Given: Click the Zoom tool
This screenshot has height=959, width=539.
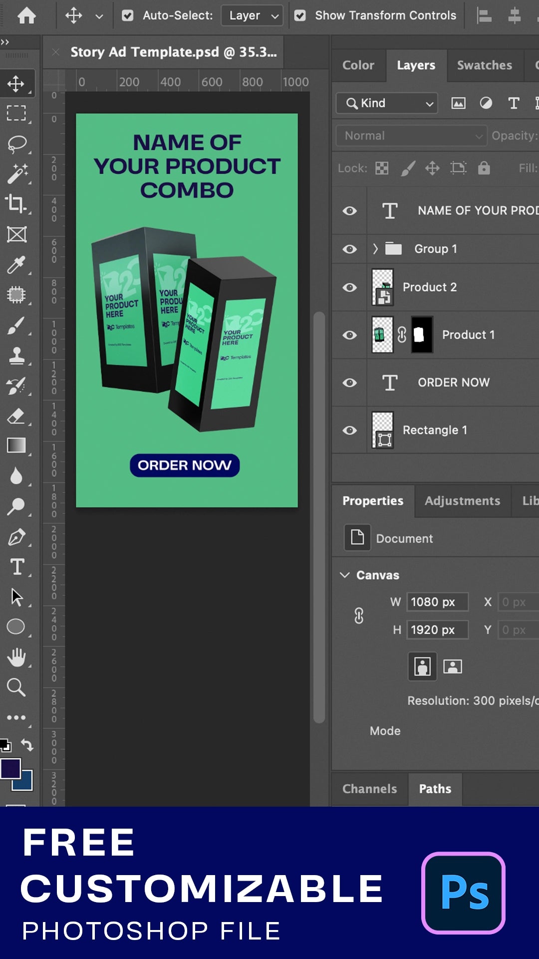Looking at the screenshot, I should click(16, 687).
